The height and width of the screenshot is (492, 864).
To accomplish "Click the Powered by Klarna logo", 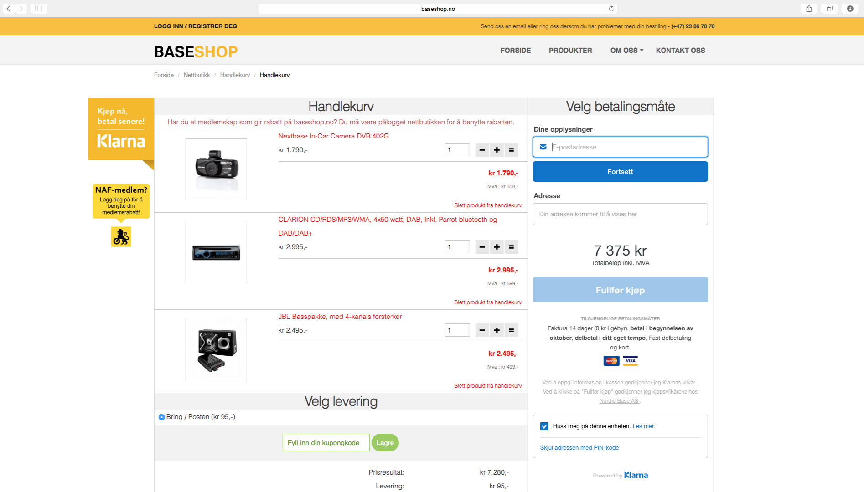I will [x=636, y=475].
